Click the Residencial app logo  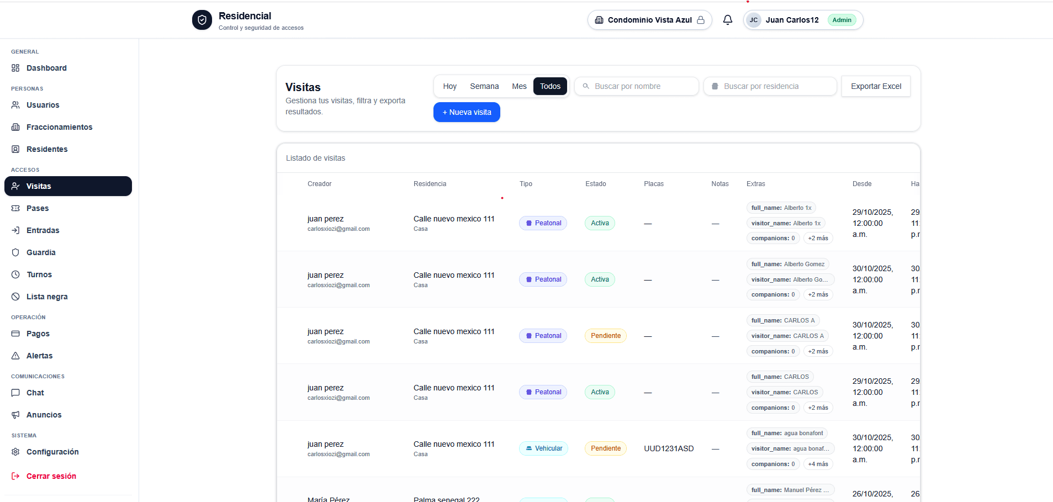[x=202, y=20]
